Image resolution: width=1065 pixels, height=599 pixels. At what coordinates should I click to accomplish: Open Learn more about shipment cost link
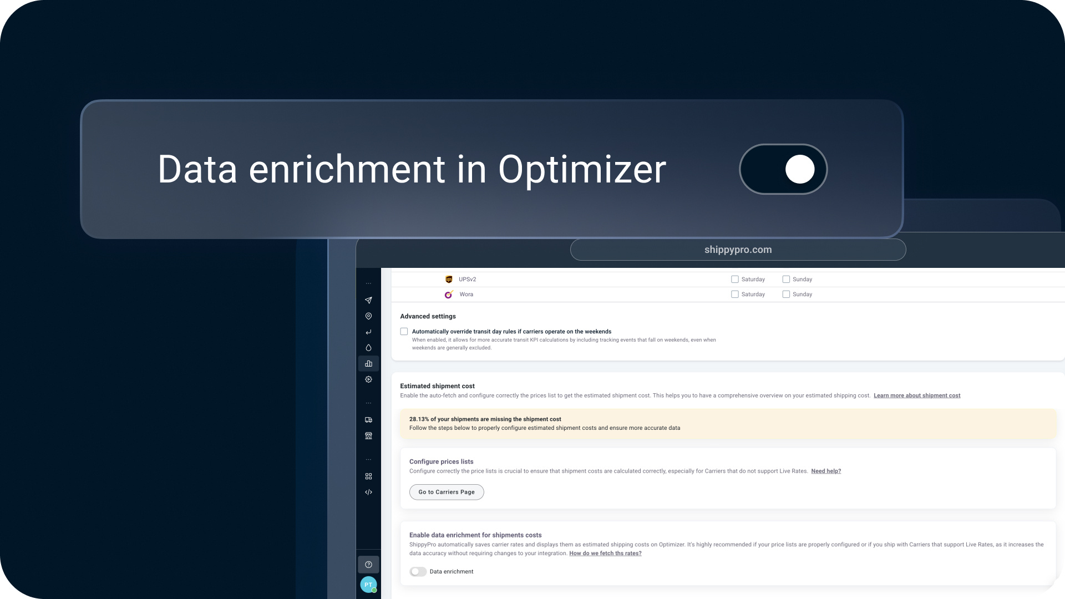tap(917, 395)
